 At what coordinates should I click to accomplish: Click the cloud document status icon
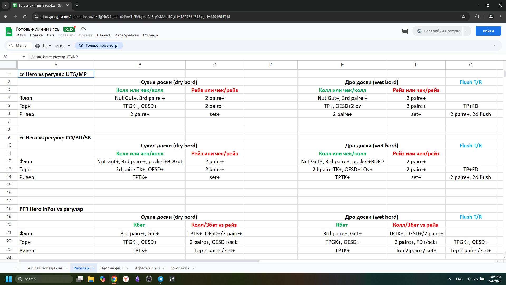click(x=83, y=29)
